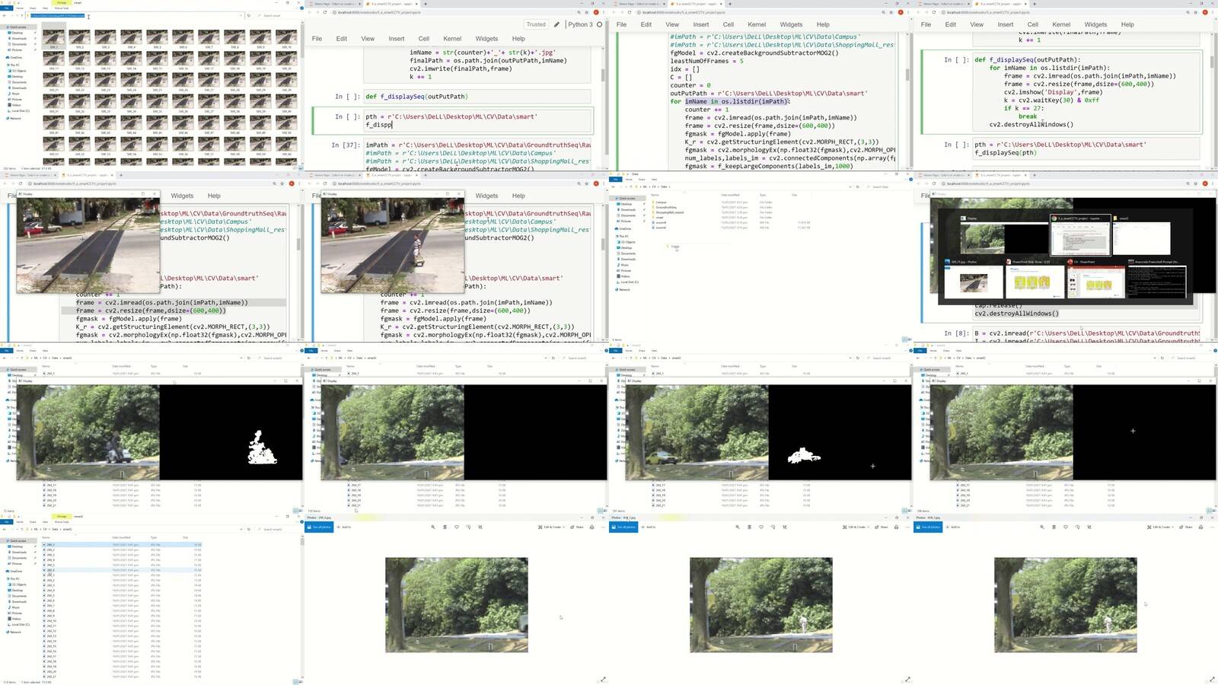Click print icon in leftmost Photos window
This screenshot has width=1218, height=685.
[x=591, y=527]
